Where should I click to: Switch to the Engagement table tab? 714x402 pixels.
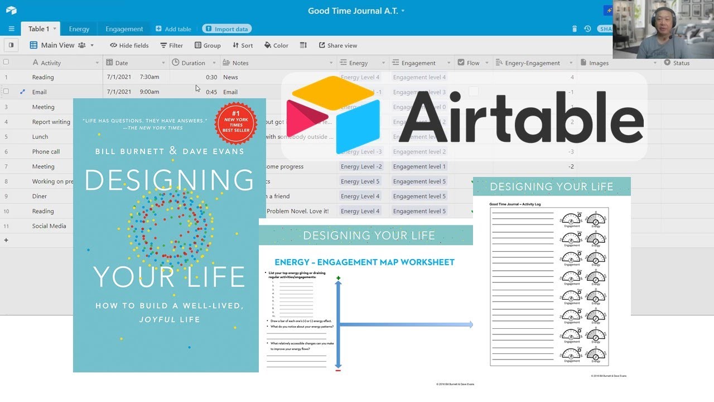124,29
